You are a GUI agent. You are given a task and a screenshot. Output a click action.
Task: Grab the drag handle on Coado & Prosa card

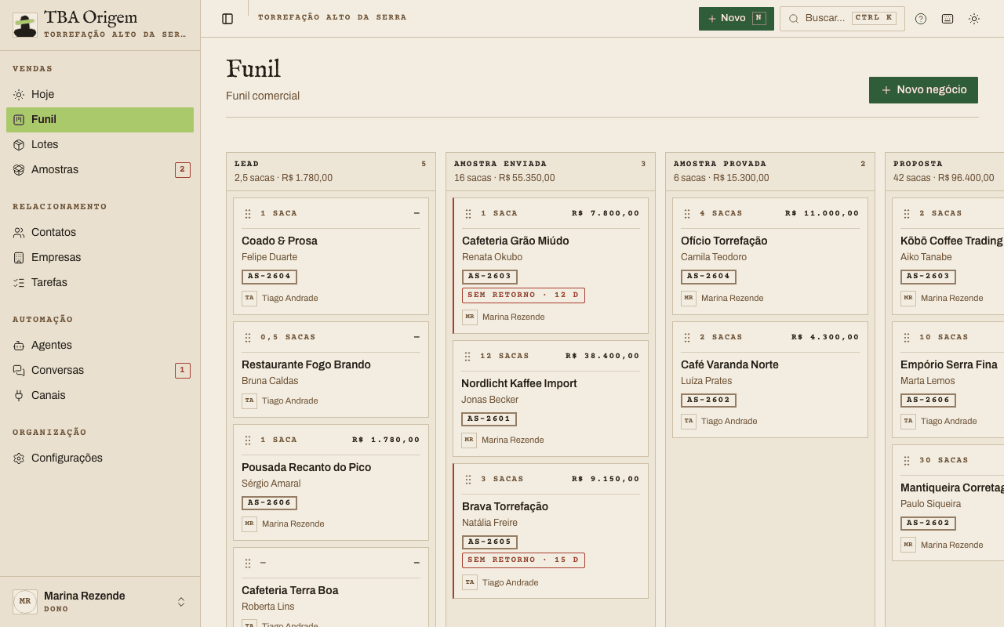click(248, 214)
